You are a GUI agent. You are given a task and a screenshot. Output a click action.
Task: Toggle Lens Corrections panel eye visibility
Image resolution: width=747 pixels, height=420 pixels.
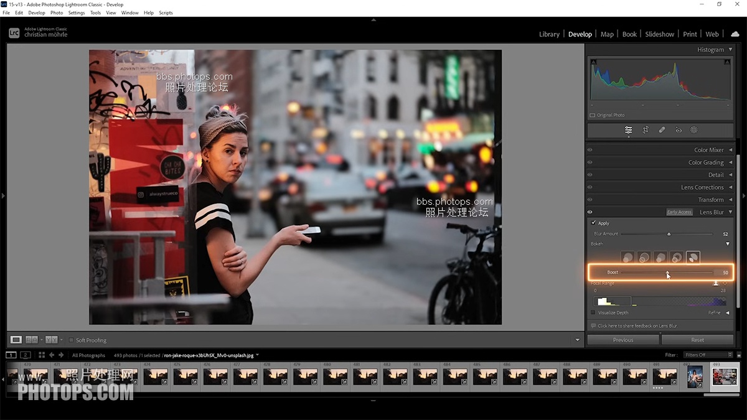click(590, 187)
